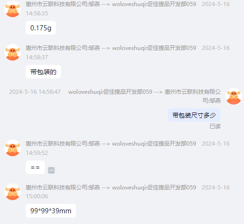Click the 15:00:06 timestamp

pyautogui.click(x=37, y=196)
